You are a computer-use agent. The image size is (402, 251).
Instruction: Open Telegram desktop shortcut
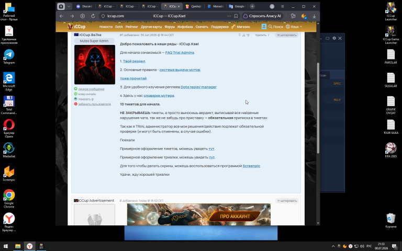coord(9,56)
